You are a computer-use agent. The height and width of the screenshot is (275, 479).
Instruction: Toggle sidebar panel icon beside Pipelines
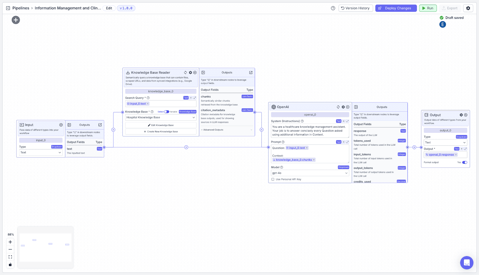click(8, 8)
